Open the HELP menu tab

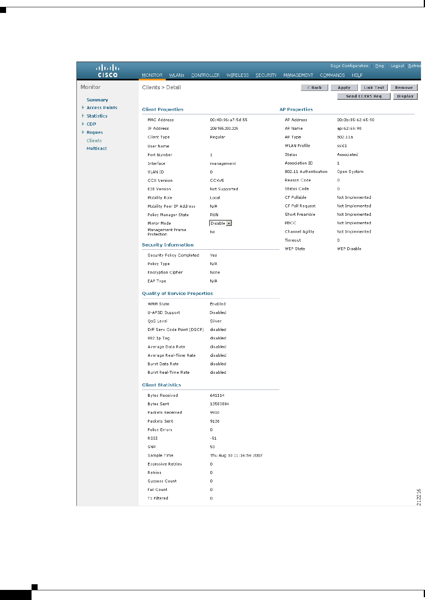point(357,75)
